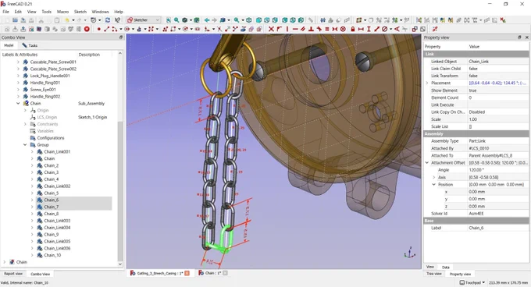531x287 pixels.
Task: Toggle driving/reference constraint icon
Action: 415,29
